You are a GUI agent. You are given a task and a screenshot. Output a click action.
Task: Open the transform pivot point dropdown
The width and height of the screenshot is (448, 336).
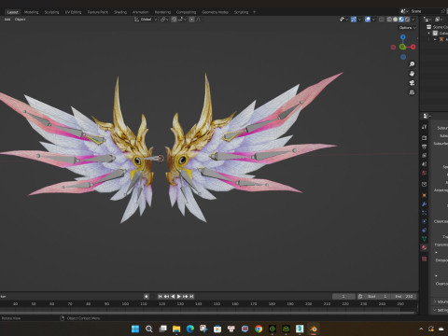point(164,20)
